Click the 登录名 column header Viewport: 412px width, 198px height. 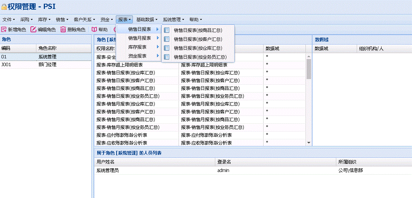275,162
